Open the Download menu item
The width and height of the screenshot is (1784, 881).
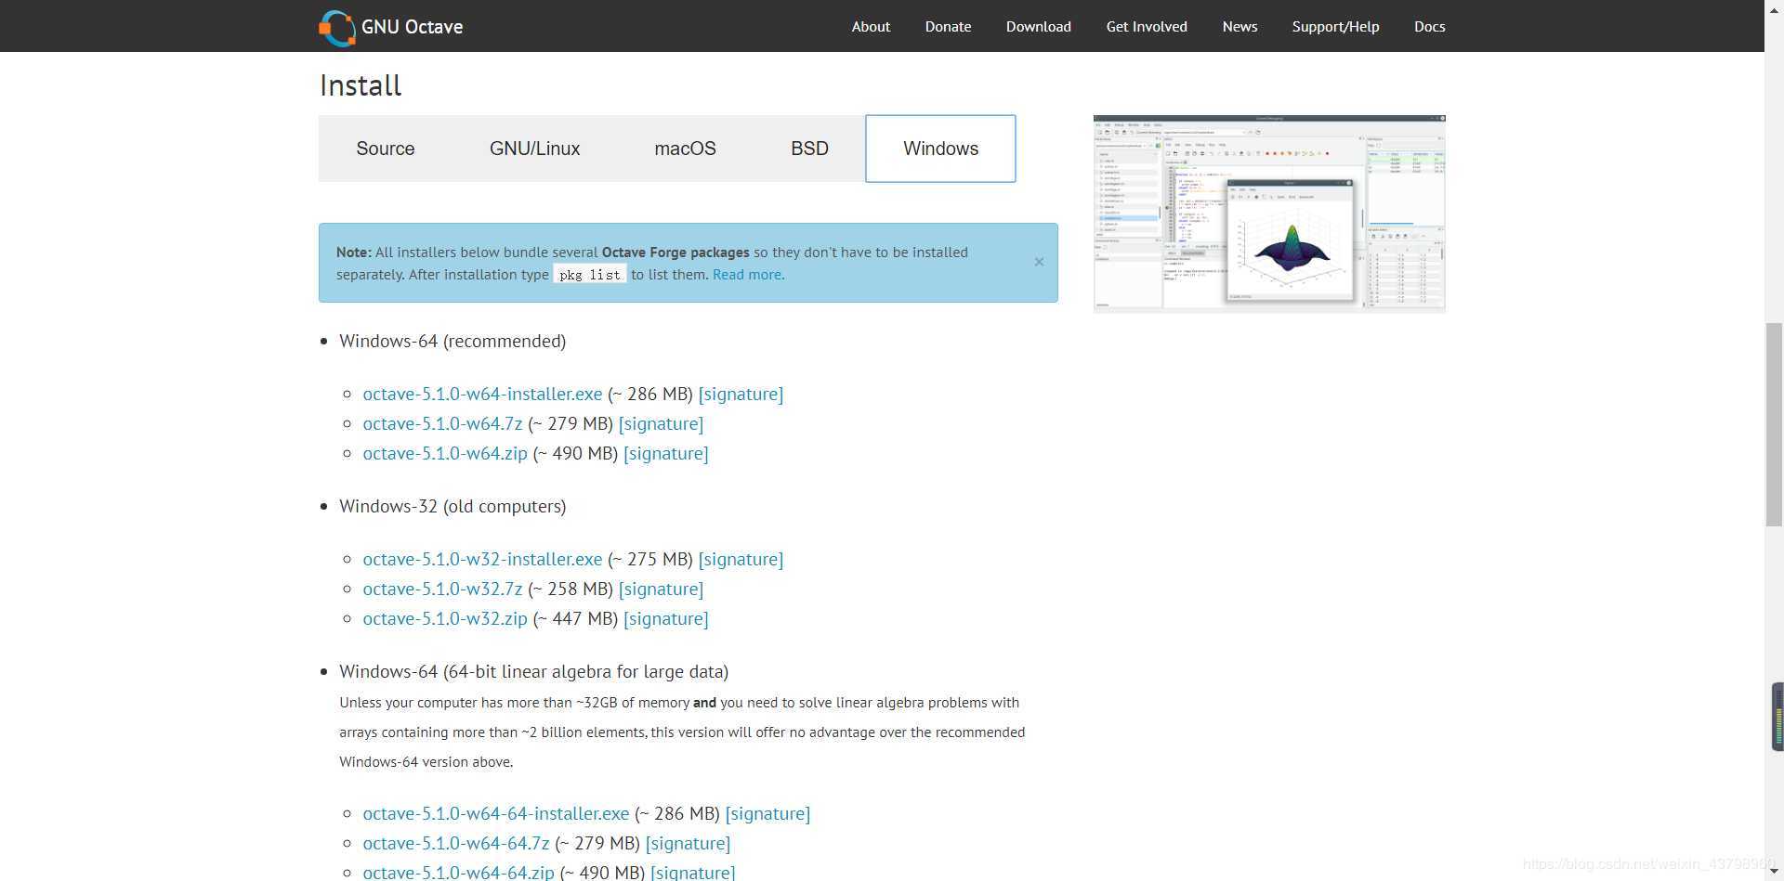coord(1038,26)
